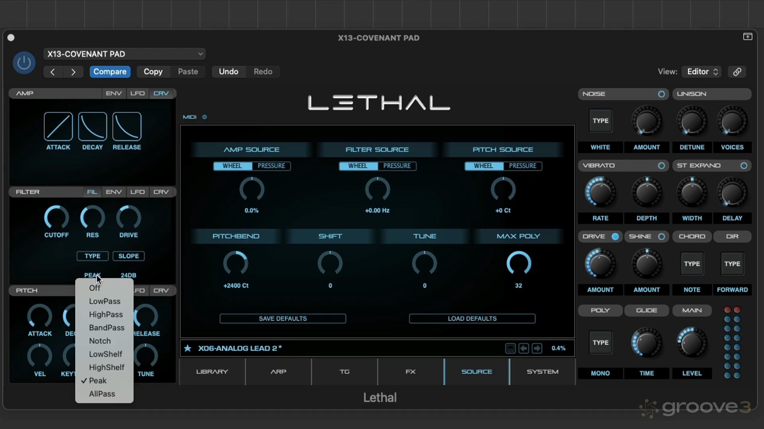Load next preset in display bar
This screenshot has width=764, height=429.
[537, 348]
